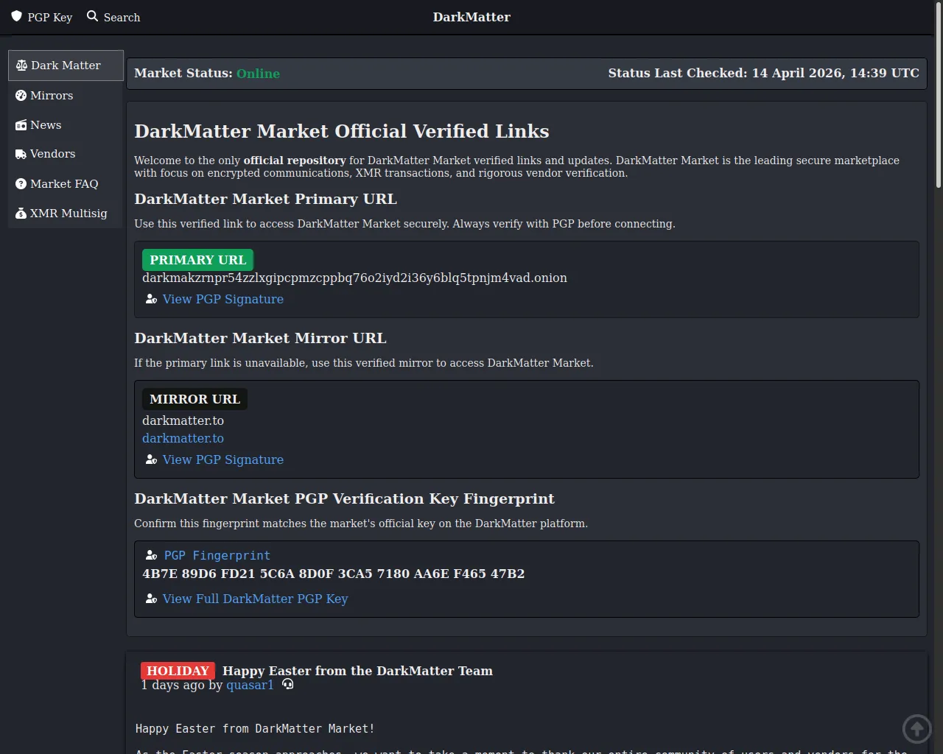Click the magnifying glass Search icon

pyautogui.click(x=92, y=16)
